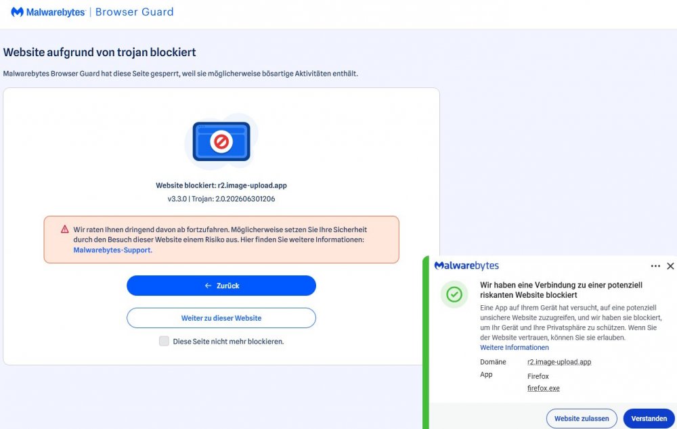
Task: Click the blue Zurück button
Action: tap(221, 286)
